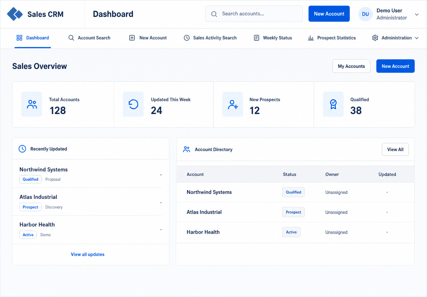Click Active badge under Harbor Health card

point(28,235)
